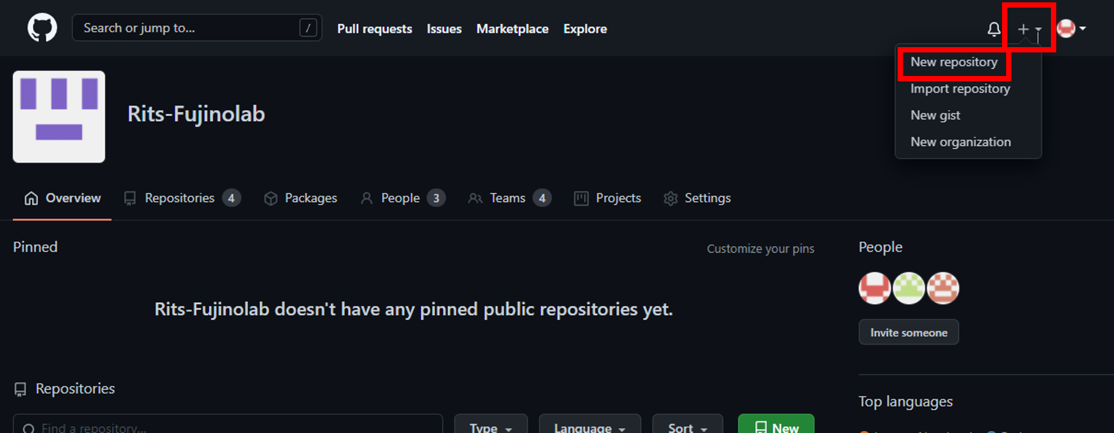
Task: Open Marketplace from top navigation
Action: [512, 29]
